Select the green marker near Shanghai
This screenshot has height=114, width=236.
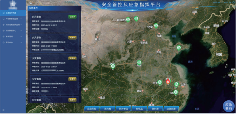click(x=176, y=84)
